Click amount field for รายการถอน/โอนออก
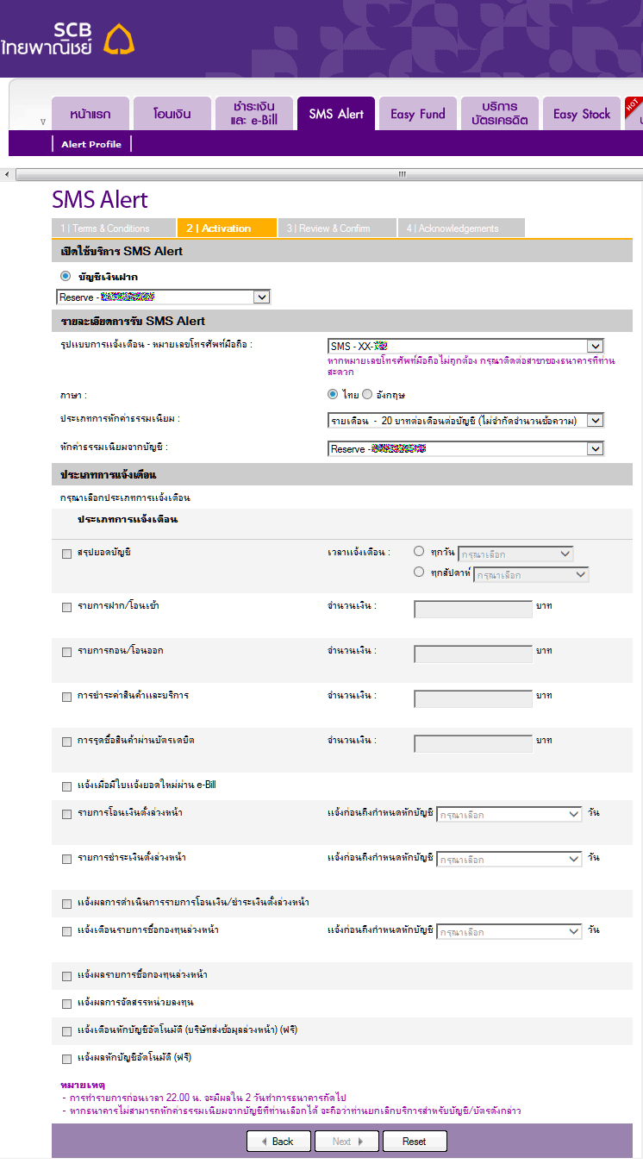Screen dimensions: 643x1164 pos(473,654)
